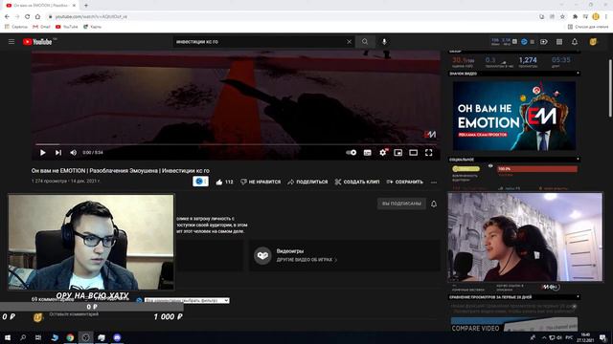This screenshot has width=613, height=344.
Task: Show YouTube notifications bell in header
Action: pos(575,42)
